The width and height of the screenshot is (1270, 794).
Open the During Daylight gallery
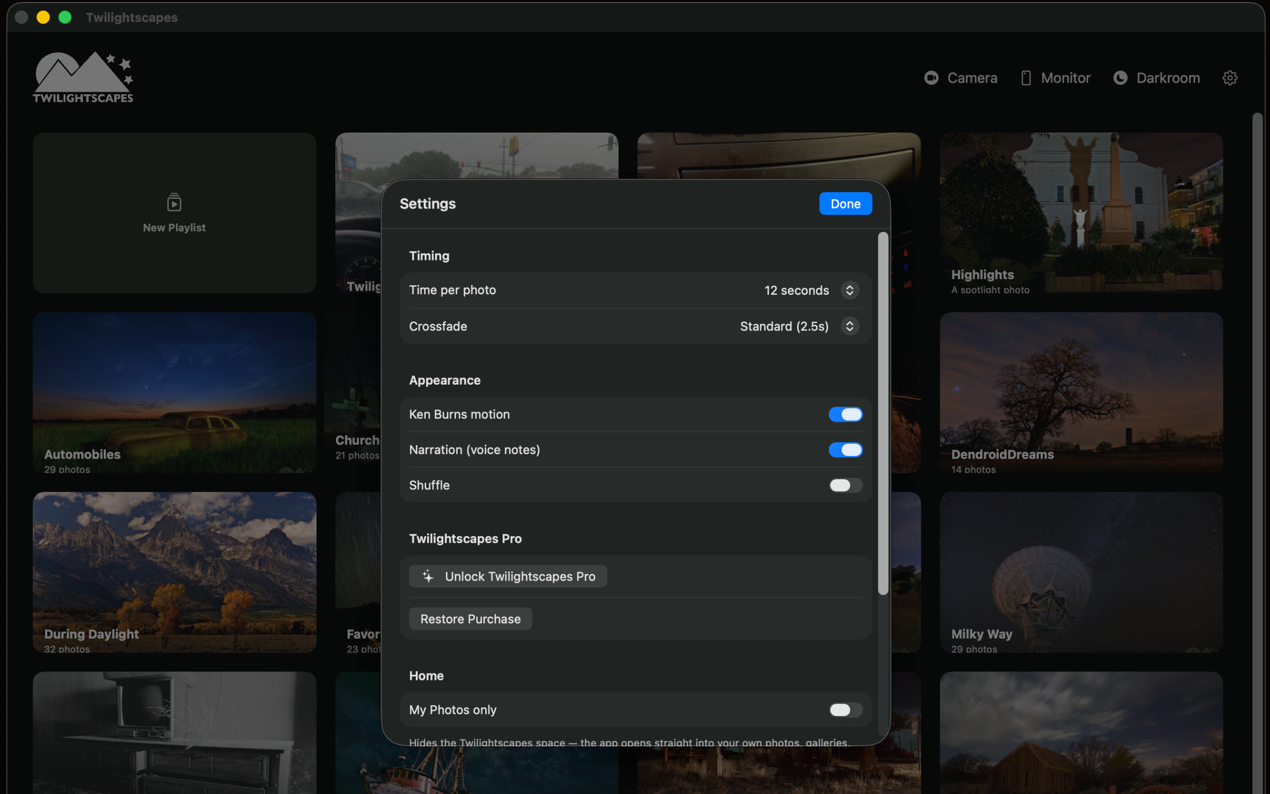(174, 572)
